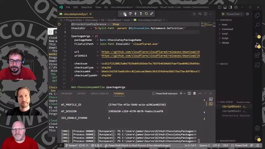Switch to the OUTPUT panel tab

[x=82, y=94]
